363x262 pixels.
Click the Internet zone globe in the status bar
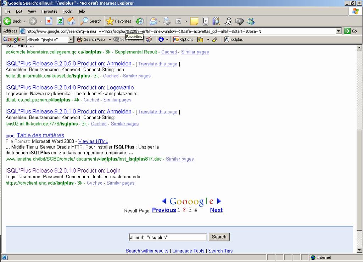[x=313, y=257]
